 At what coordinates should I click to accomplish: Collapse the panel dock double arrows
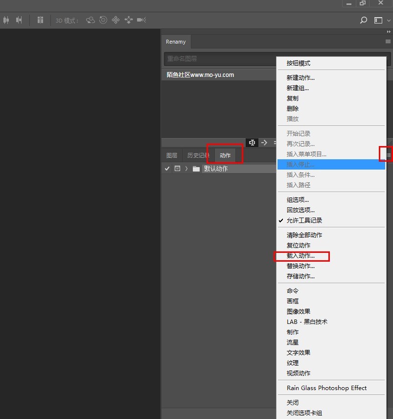[x=389, y=31]
